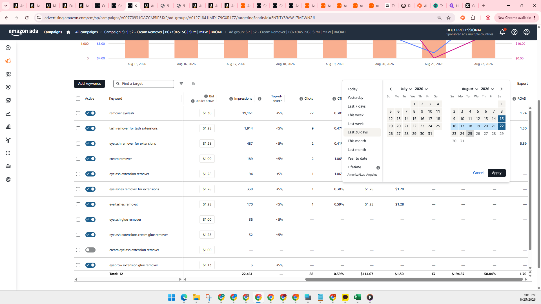
Task: Focus the 'Find a target' search field
Action: (x=144, y=84)
